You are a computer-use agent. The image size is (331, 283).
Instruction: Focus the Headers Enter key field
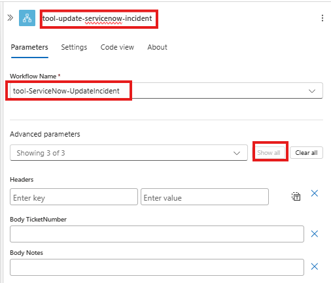tap(74, 197)
